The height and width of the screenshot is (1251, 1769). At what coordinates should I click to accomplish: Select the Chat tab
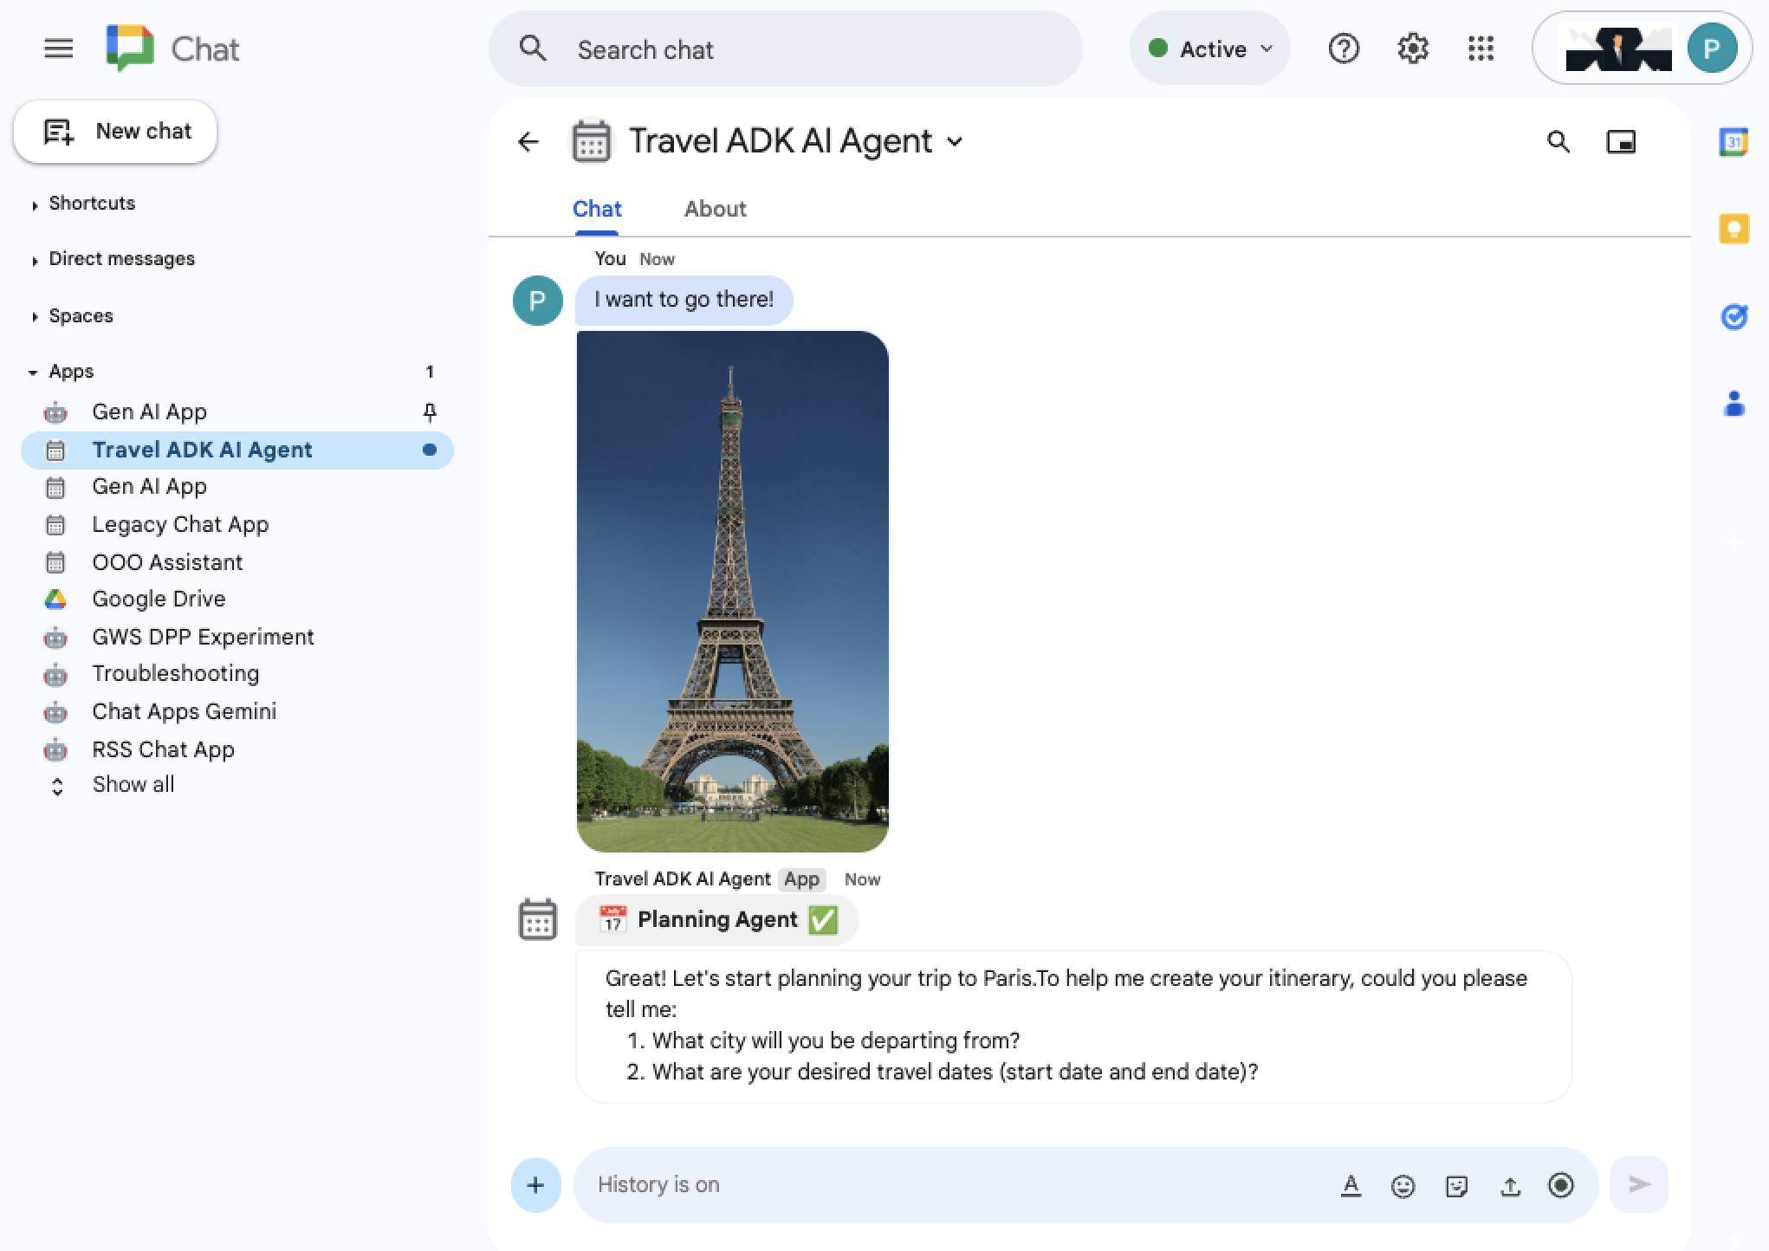pos(596,209)
